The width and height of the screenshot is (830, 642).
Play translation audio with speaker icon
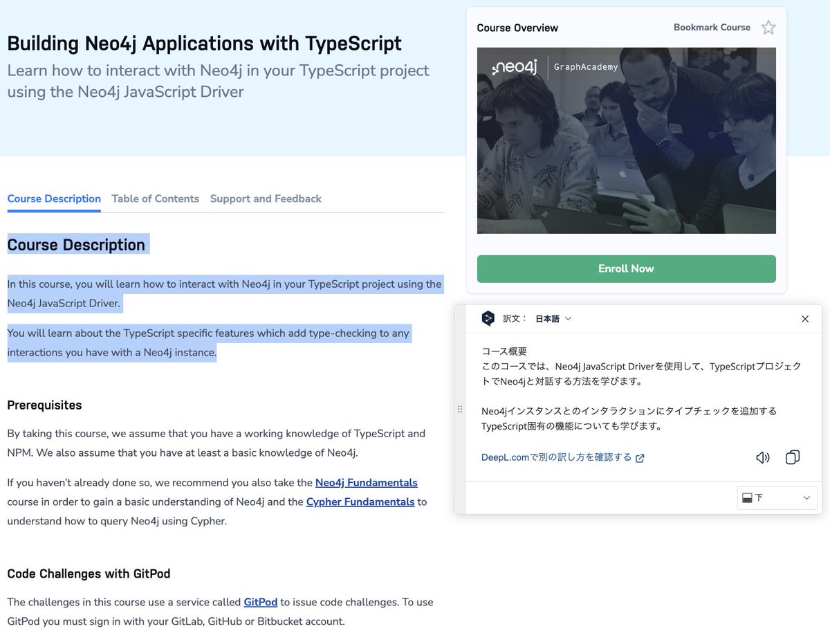pyautogui.click(x=762, y=457)
